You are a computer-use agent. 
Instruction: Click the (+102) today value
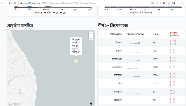coord(174,41)
